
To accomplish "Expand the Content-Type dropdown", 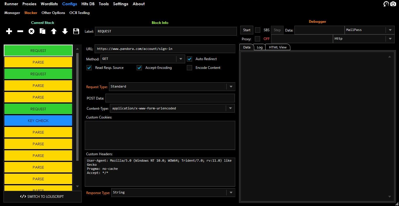I will (230, 108).
